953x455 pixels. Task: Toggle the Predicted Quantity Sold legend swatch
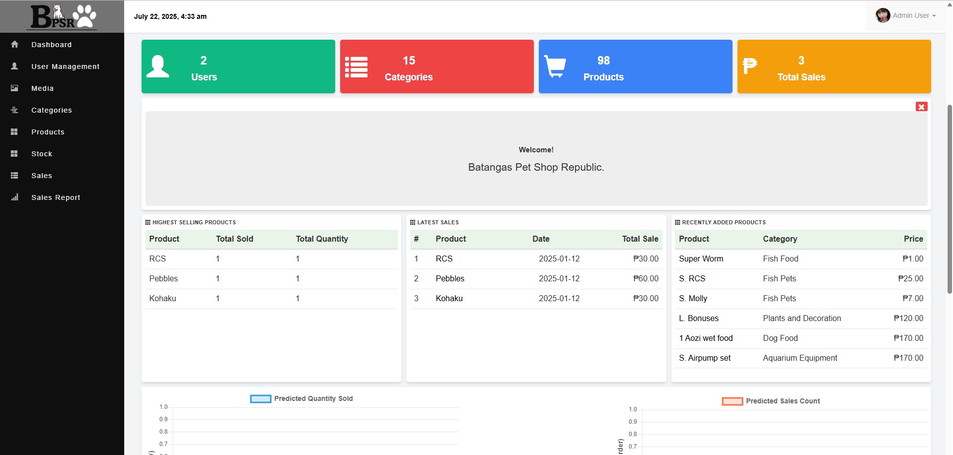click(x=261, y=398)
